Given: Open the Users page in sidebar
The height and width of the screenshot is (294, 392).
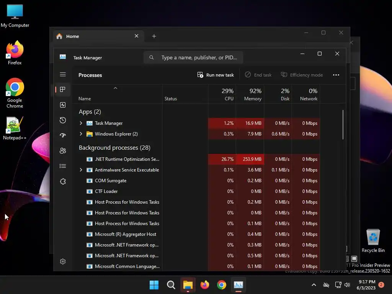Looking at the screenshot, I should [x=63, y=151].
